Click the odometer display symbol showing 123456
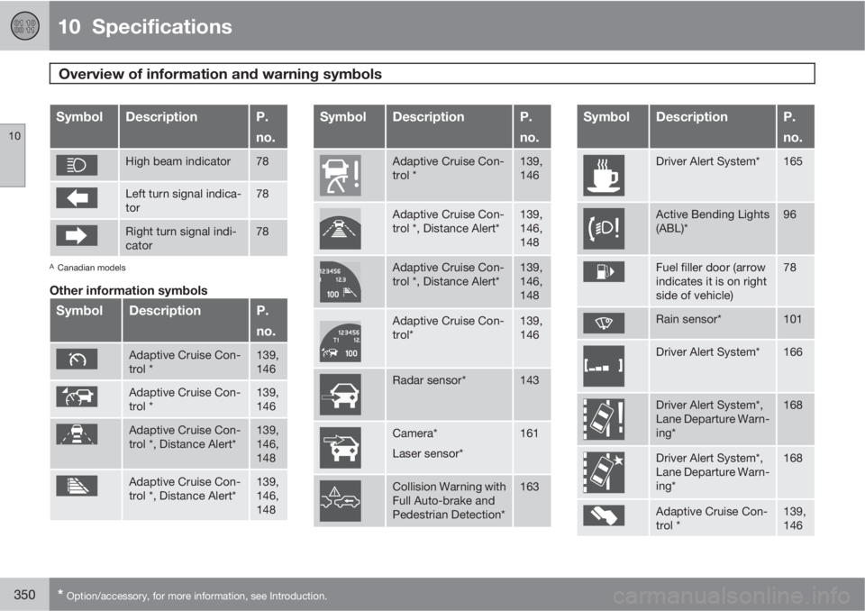 341,282
